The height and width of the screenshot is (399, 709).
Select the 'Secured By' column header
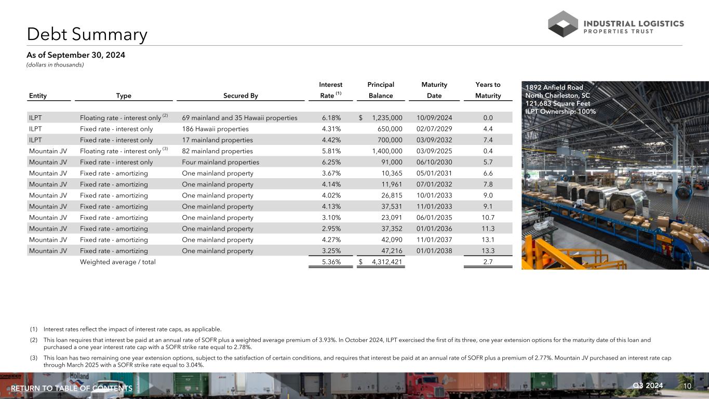(240, 96)
